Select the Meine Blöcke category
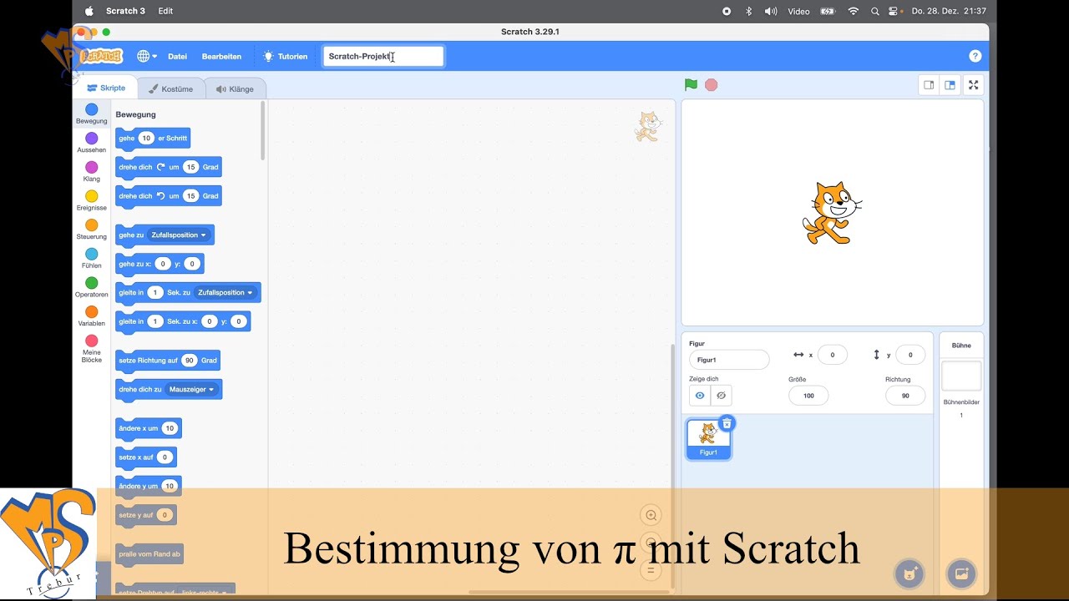 92,349
